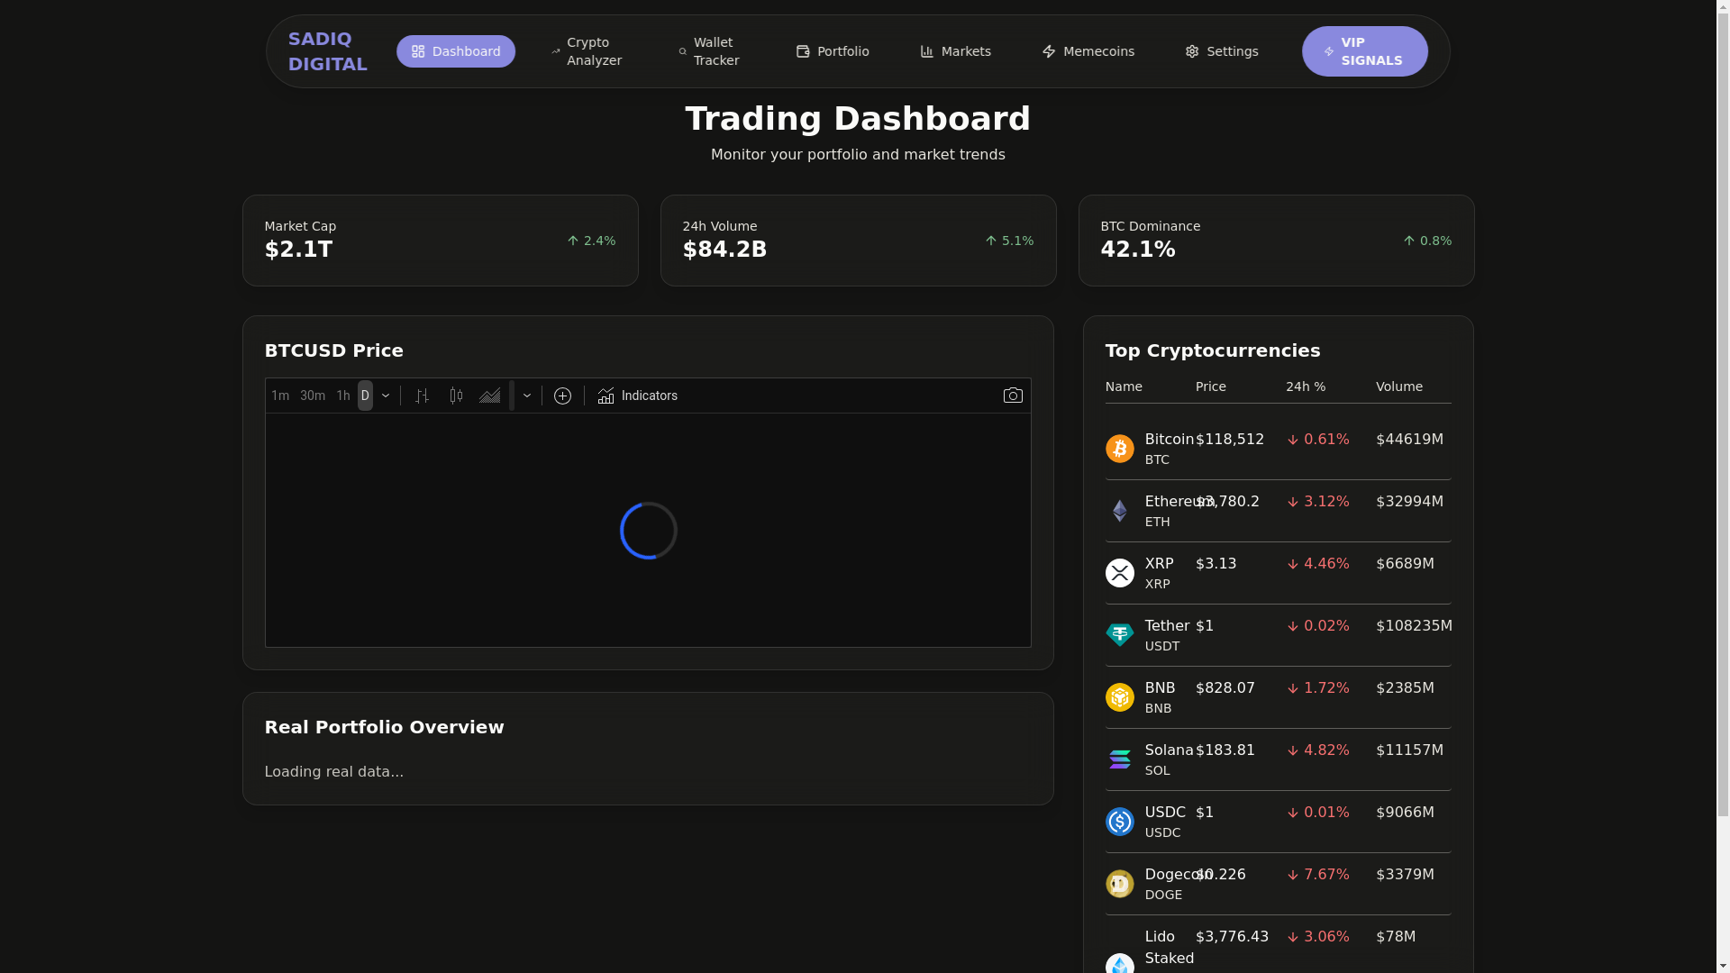1730x973 pixels.
Task: Click the Price column header
Action: coord(1211,386)
